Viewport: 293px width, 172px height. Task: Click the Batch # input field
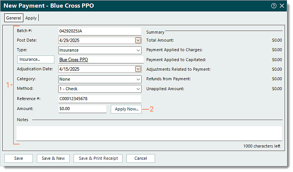100,31
